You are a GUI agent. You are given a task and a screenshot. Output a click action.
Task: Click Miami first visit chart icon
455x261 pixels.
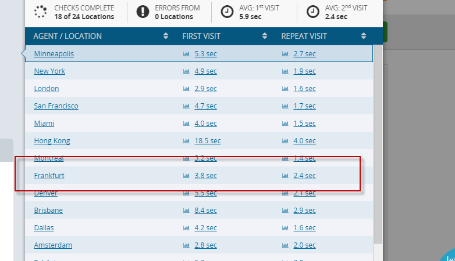coord(186,124)
